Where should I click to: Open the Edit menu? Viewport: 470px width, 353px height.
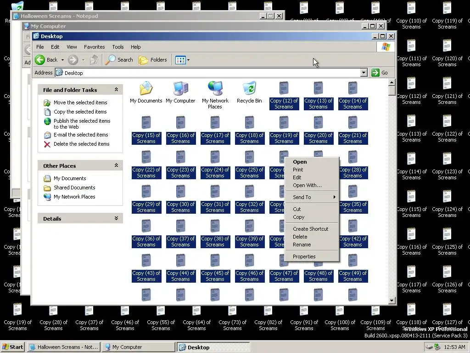click(x=55, y=47)
